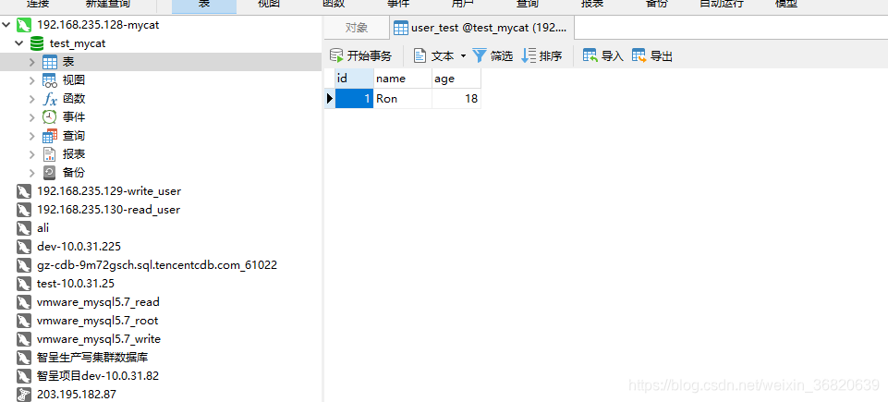Expand the 备份 node chevron

(32, 173)
